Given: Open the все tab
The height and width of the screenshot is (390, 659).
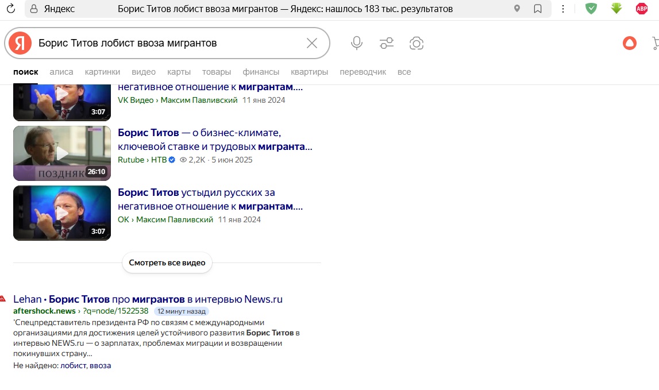Looking at the screenshot, I should coord(404,72).
